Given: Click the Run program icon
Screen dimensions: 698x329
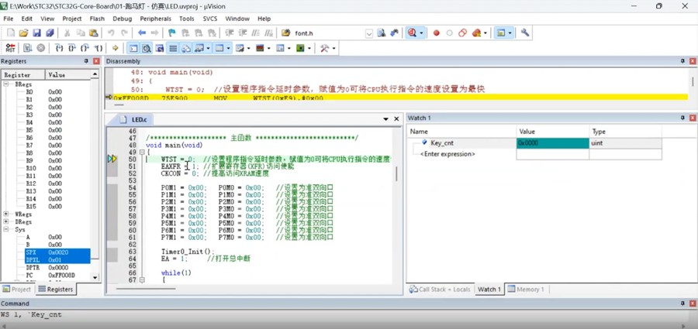Looking at the screenshot, I should click(x=27, y=48).
